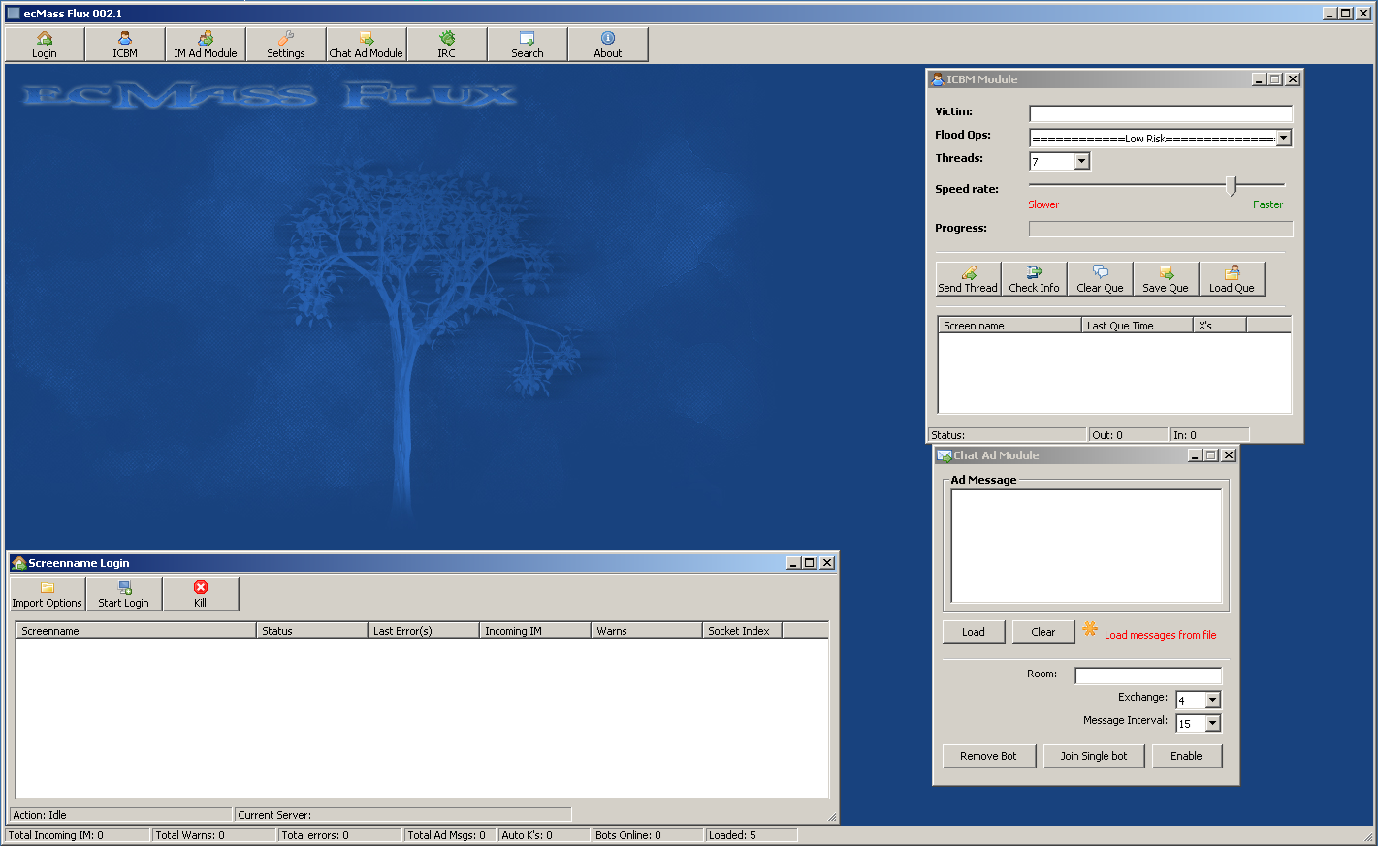The width and height of the screenshot is (1378, 846).
Task: Expand the Flood Ops dropdown
Action: click(x=1284, y=139)
